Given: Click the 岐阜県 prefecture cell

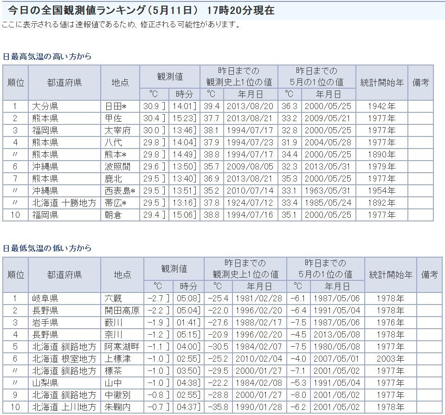Looking at the screenshot, I should (45, 298).
